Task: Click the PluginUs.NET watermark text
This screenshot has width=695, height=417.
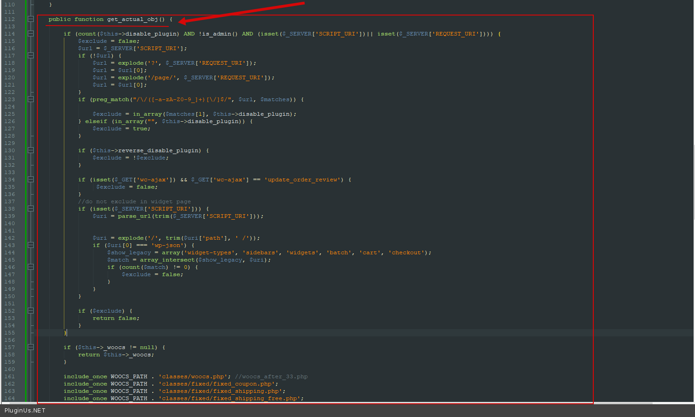Action: click(25, 410)
